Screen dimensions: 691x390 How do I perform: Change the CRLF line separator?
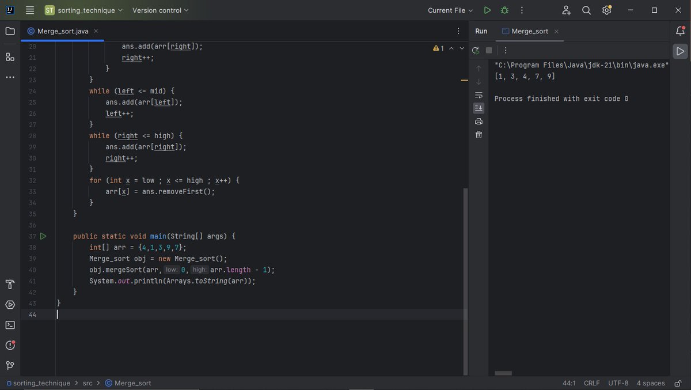[x=591, y=383]
